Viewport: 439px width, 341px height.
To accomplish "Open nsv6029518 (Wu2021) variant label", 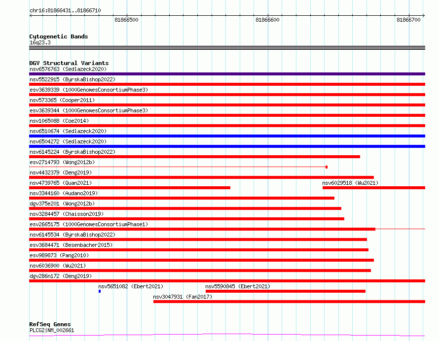I will tap(350, 183).
